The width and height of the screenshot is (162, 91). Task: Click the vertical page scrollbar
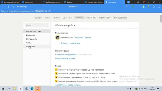(x=161, y=18)
